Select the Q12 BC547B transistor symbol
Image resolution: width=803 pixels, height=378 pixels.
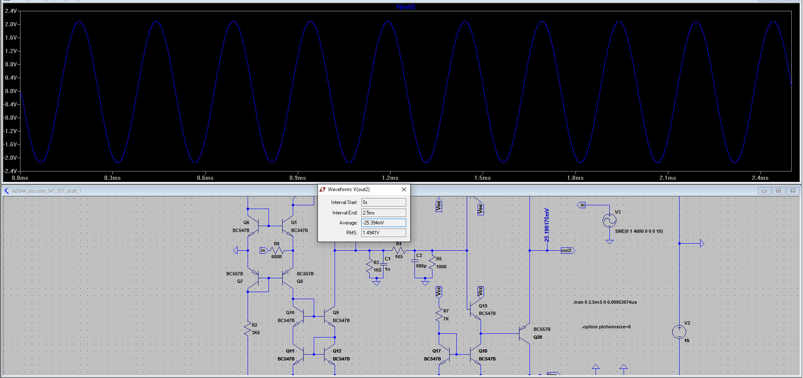pos(329,355)
